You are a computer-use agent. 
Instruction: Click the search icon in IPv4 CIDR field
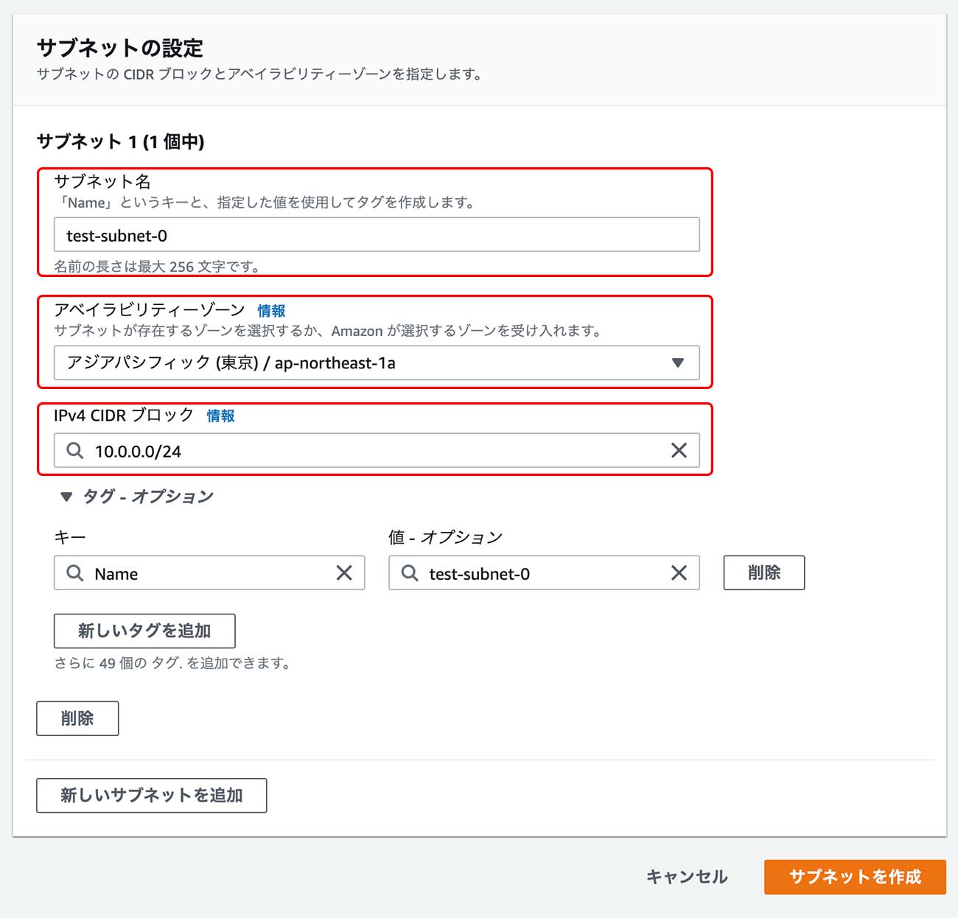tap(75, 450)
